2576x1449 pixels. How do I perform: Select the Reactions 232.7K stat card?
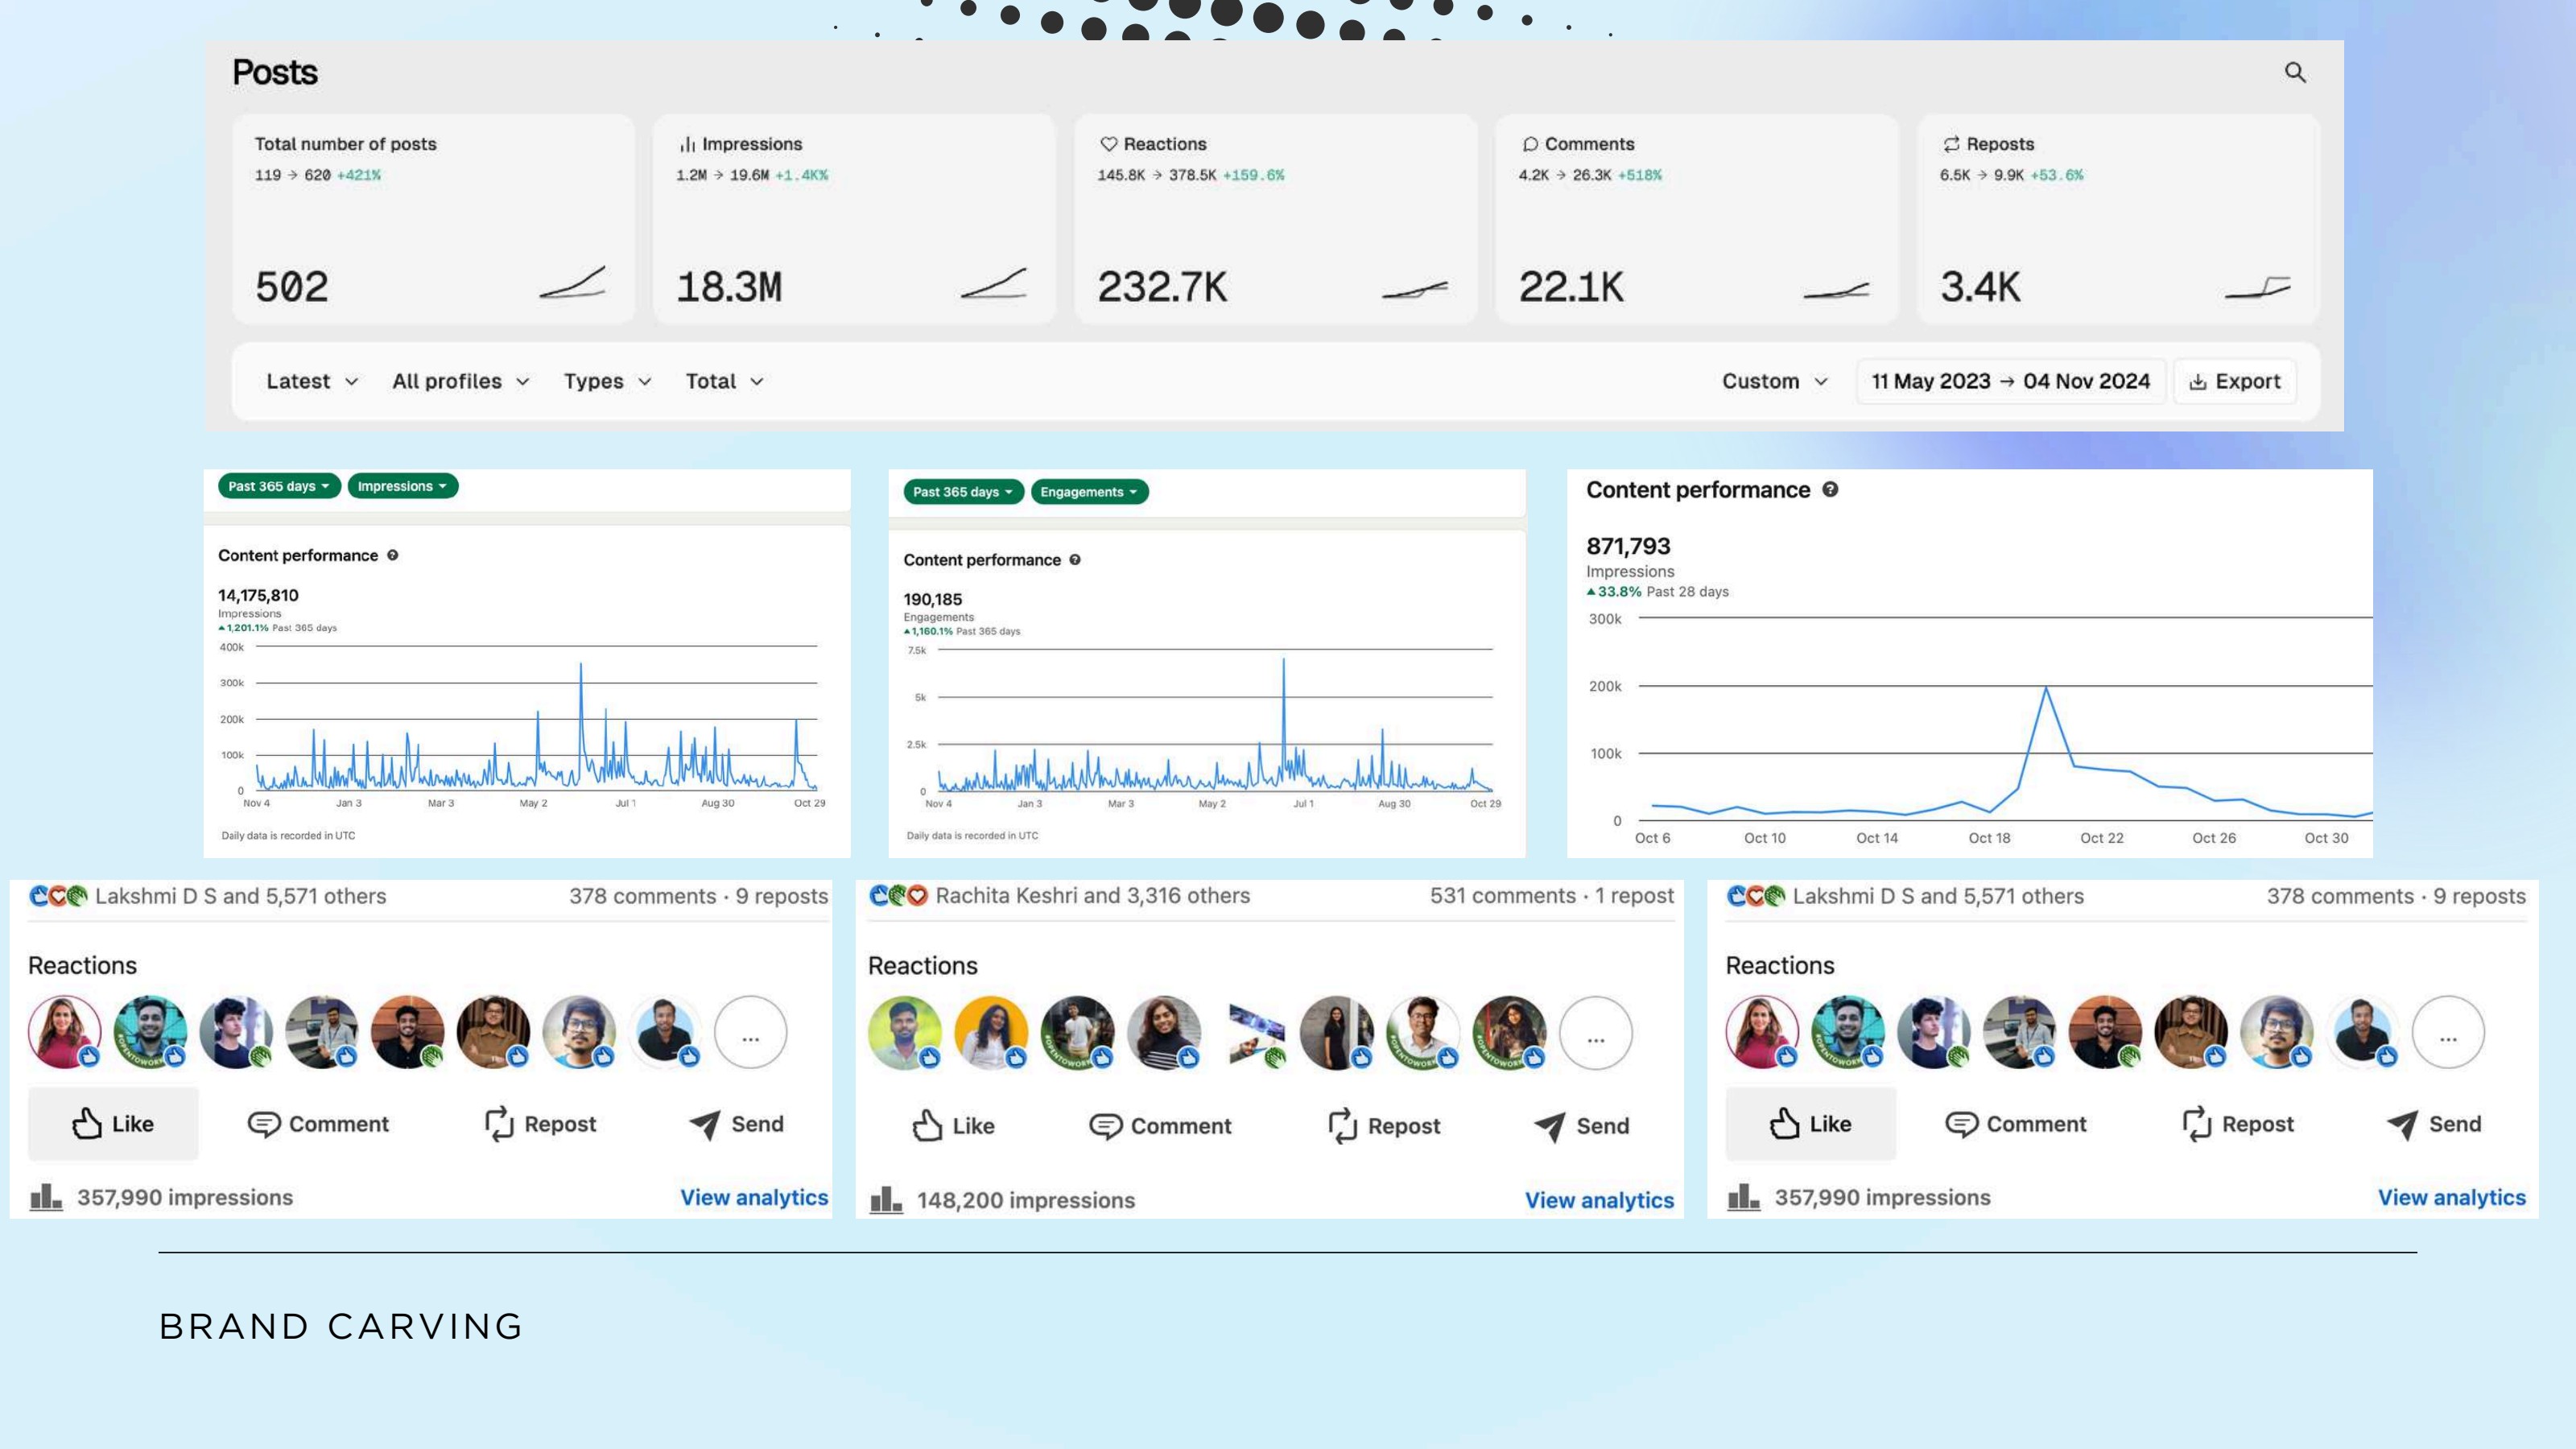coord(1276,218)
